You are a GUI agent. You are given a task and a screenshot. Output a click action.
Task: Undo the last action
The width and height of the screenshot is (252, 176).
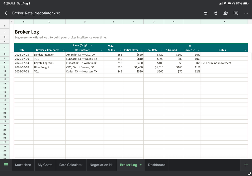pos(206,13)
